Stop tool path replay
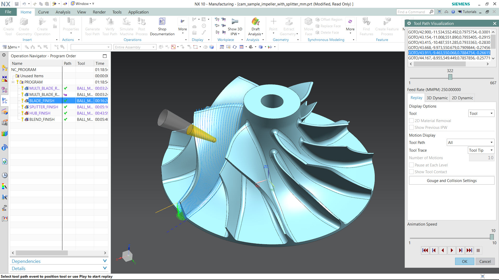Viewport: 499px width, 280px height. (478, 250)
